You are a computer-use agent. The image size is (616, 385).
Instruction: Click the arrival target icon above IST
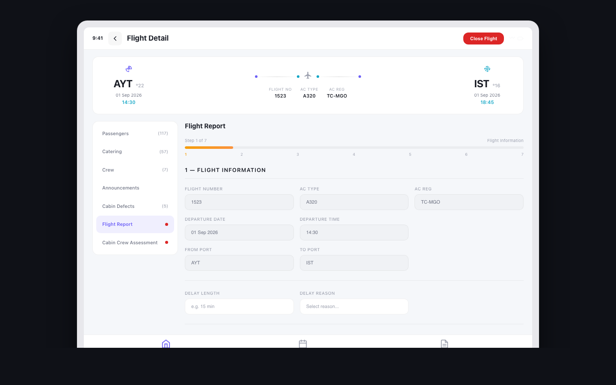pos(487,69)
